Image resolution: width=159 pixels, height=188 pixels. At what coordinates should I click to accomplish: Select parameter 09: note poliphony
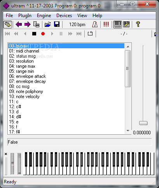[66, 91]
